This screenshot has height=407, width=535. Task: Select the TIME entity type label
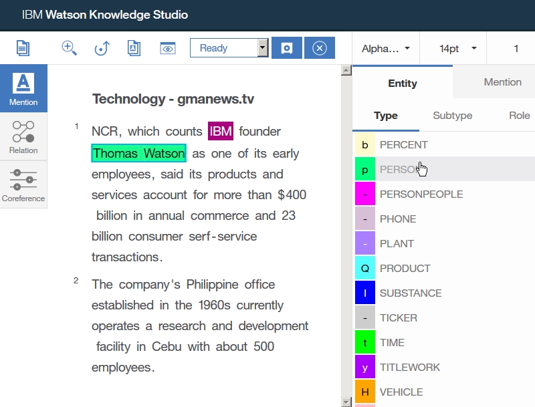click(x=392, y=343)
